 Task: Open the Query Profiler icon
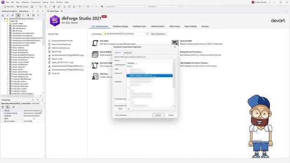tap(175, 43)
